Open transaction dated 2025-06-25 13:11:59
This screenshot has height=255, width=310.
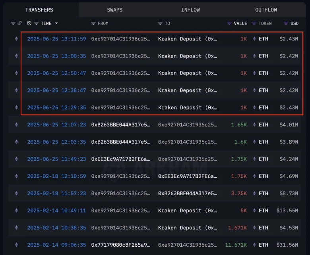(56, 39)
